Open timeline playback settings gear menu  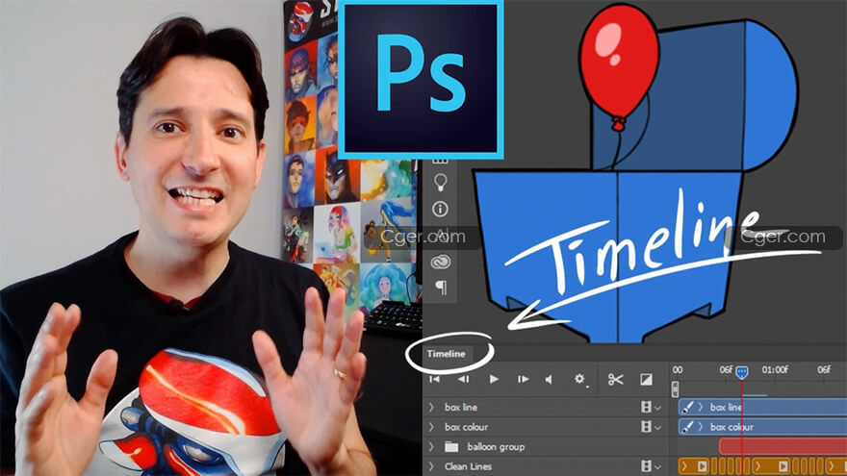[580, 380]
